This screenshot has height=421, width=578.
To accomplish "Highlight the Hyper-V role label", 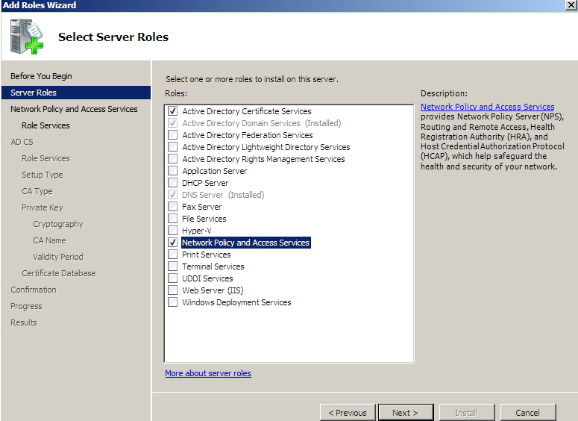I will (x=196, y=231).
